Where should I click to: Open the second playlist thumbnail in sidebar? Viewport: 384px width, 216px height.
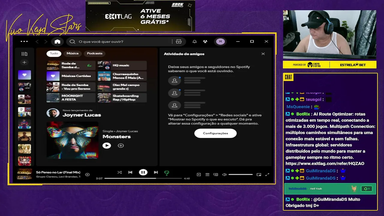pyautogui.click(x=24, y=87)
